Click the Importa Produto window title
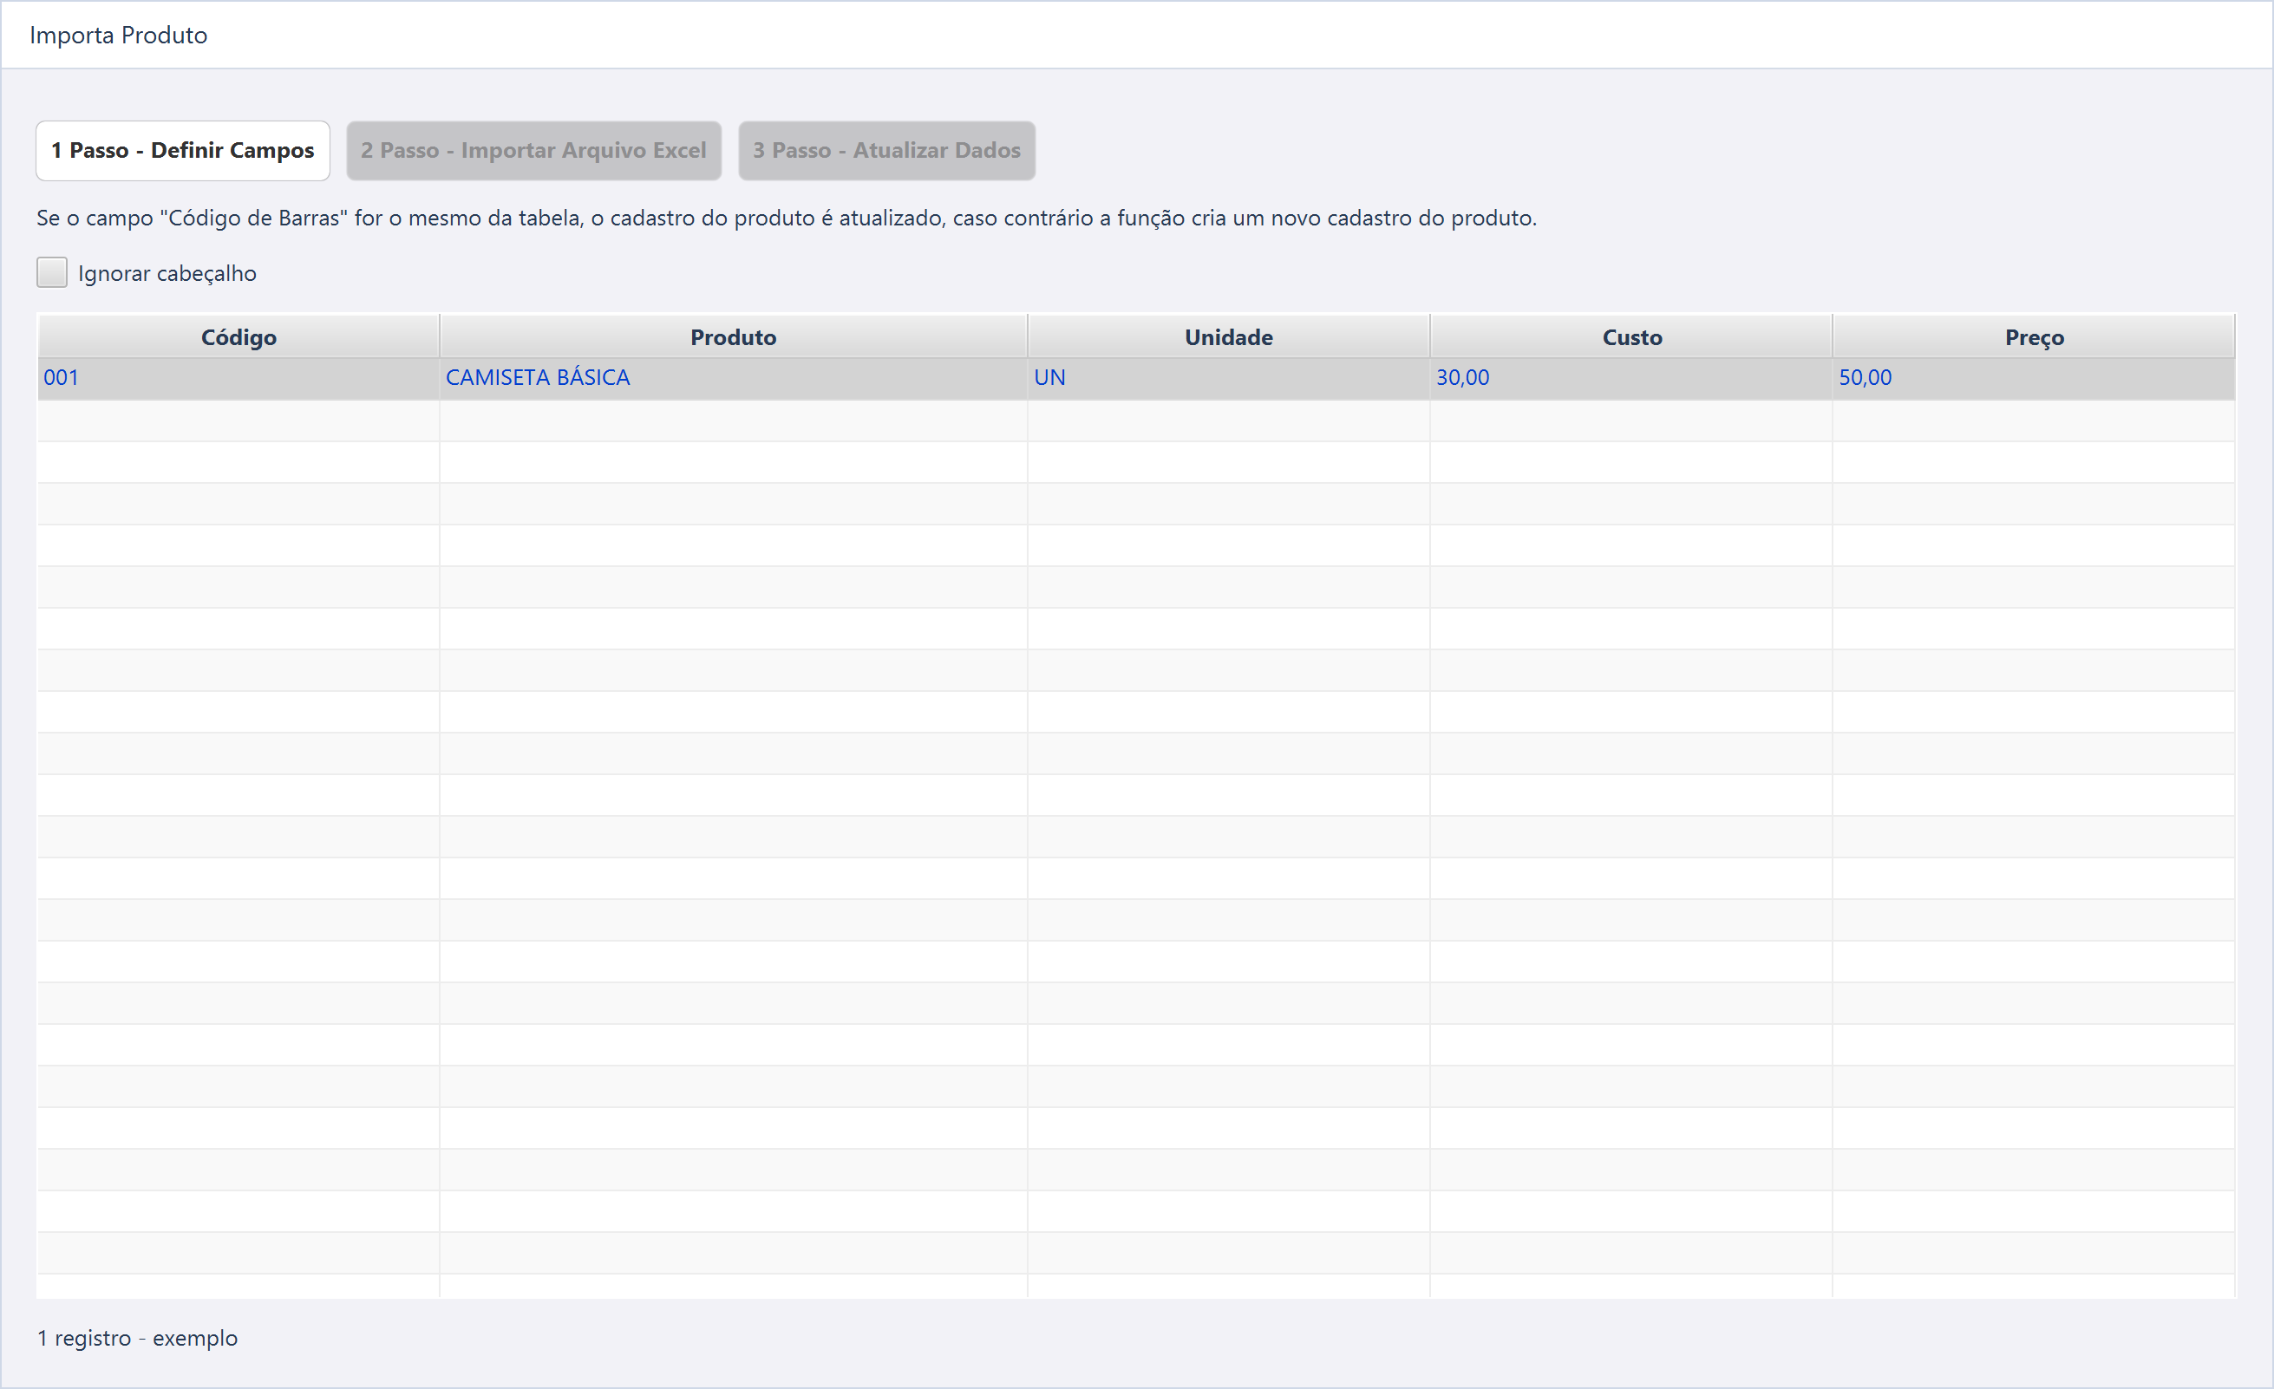 (118, 35)
